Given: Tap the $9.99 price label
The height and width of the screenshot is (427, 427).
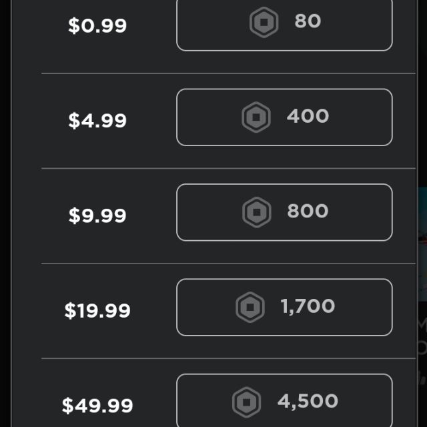Looking at the screenshot, I should [x=97, y=216].
